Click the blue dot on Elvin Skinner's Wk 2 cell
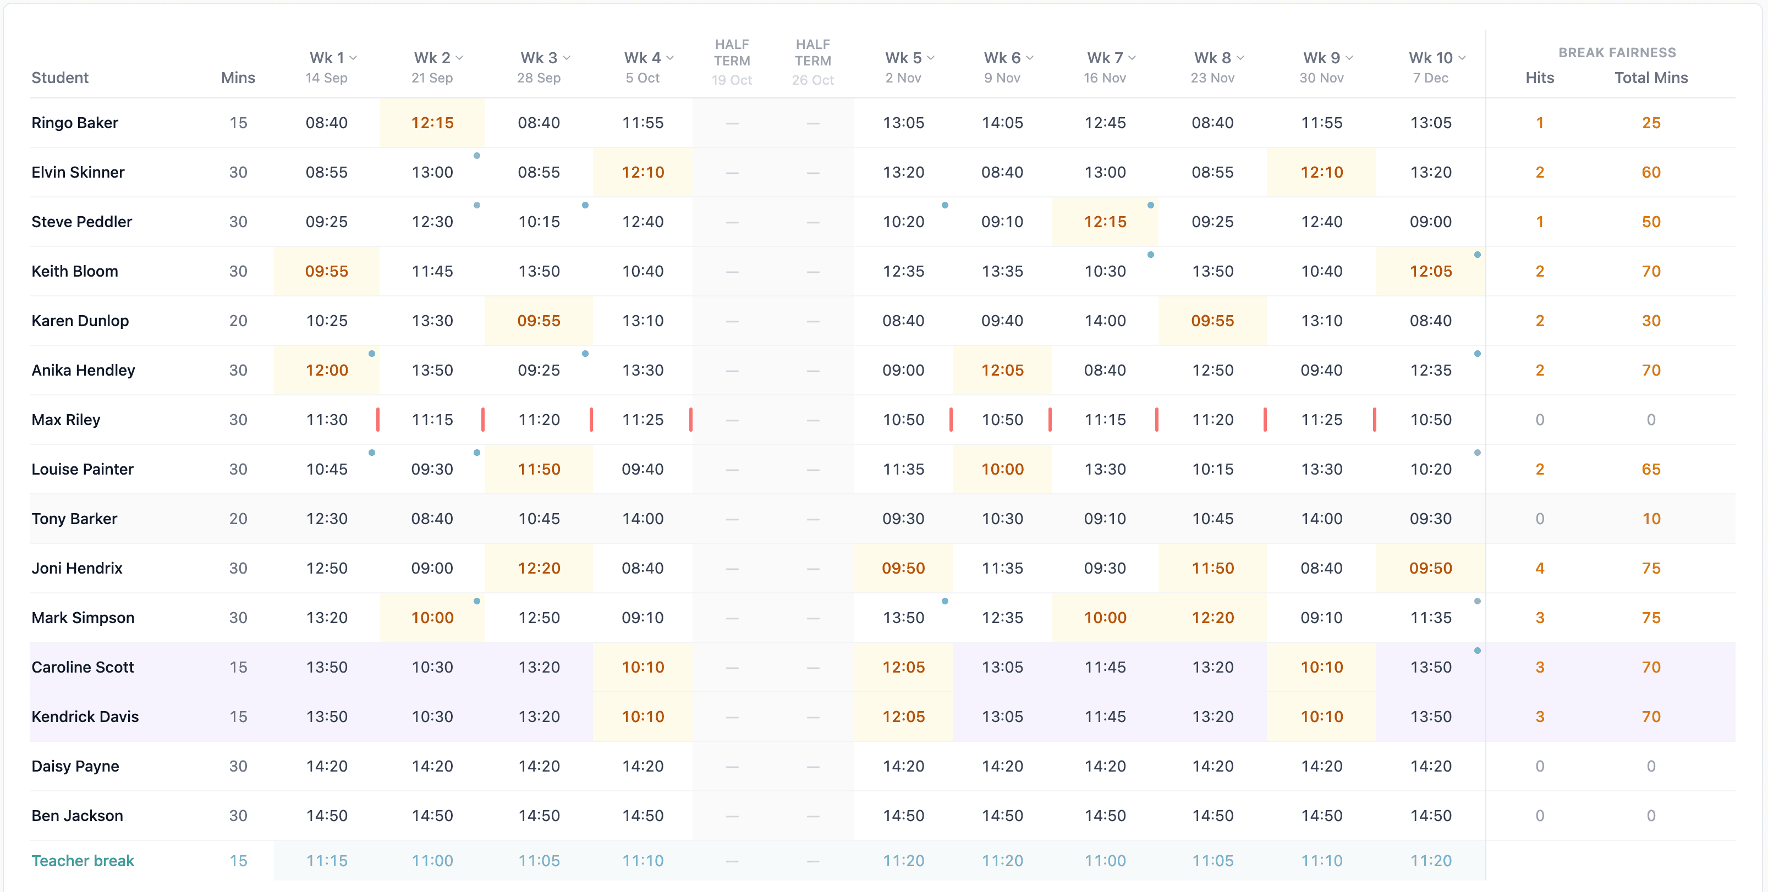The width and height of the screenshot is (1768, 892). point(477,156)
